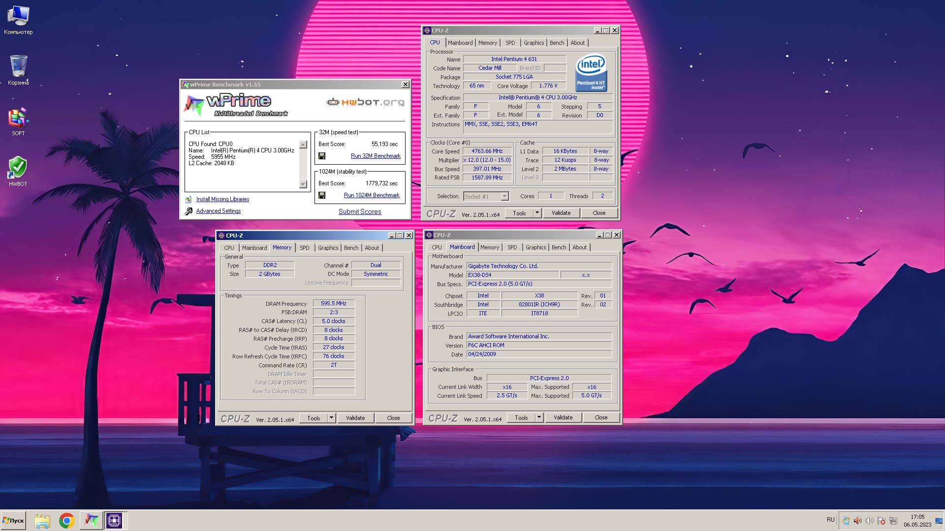Click Tools button in CPU tab window

pos(519,213)
